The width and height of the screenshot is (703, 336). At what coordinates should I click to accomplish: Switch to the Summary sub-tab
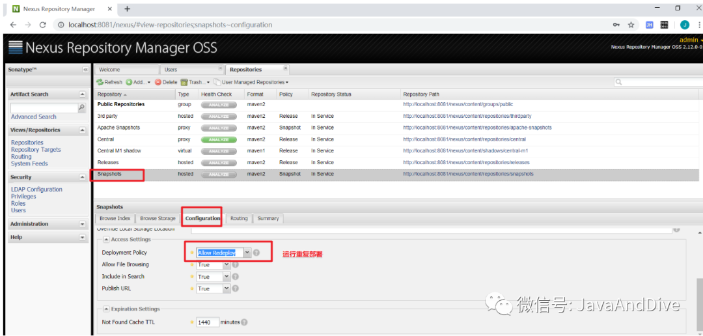pos(268,219)
